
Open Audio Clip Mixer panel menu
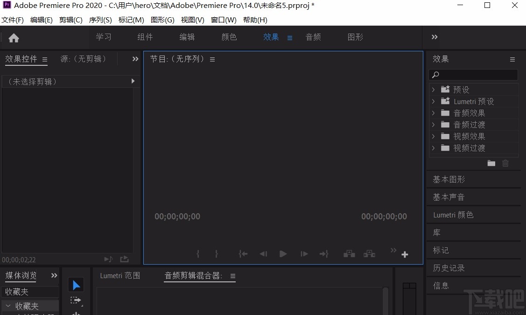coord(233,276)
